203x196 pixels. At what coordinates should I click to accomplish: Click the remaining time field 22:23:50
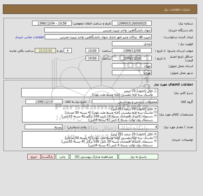(x=45, y=51)
